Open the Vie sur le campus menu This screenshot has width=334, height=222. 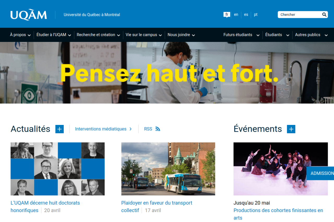[x=144, y=35]
